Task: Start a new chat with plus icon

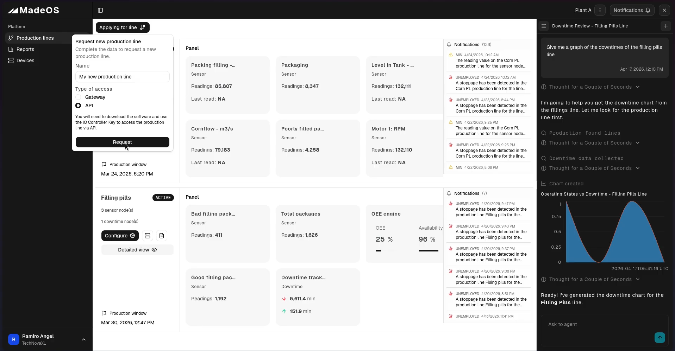Action: [665, 26]
